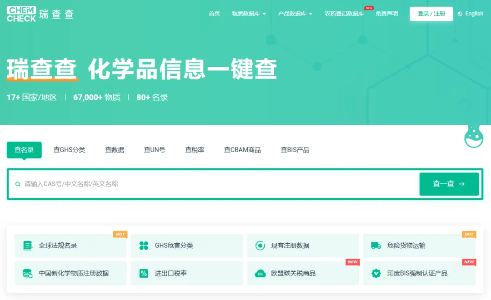Image resolution: width=491 pixels, height=300 pixels.
Task: Click the 中国新化学物质注册数据 database icon
Action: 28,273
